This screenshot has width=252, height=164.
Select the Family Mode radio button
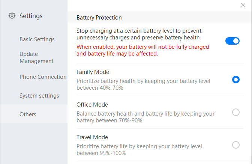pos(236,80)
